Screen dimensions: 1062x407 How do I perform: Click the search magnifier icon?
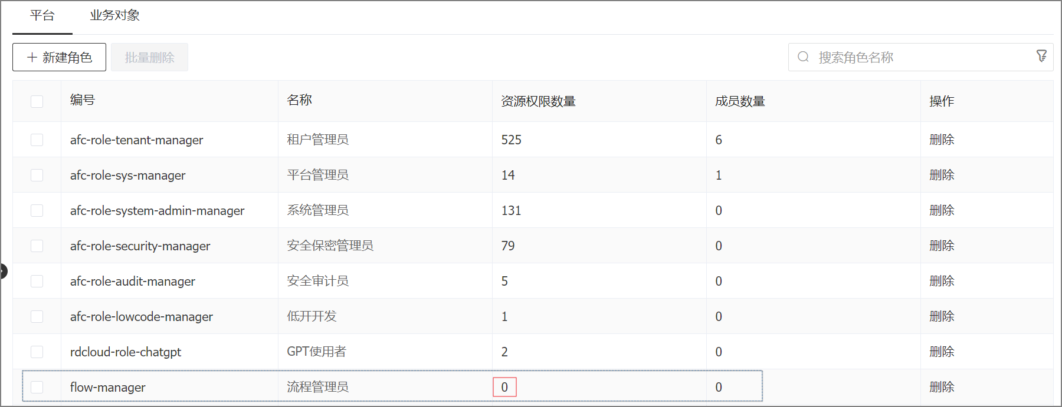click(x=803, y=57)
